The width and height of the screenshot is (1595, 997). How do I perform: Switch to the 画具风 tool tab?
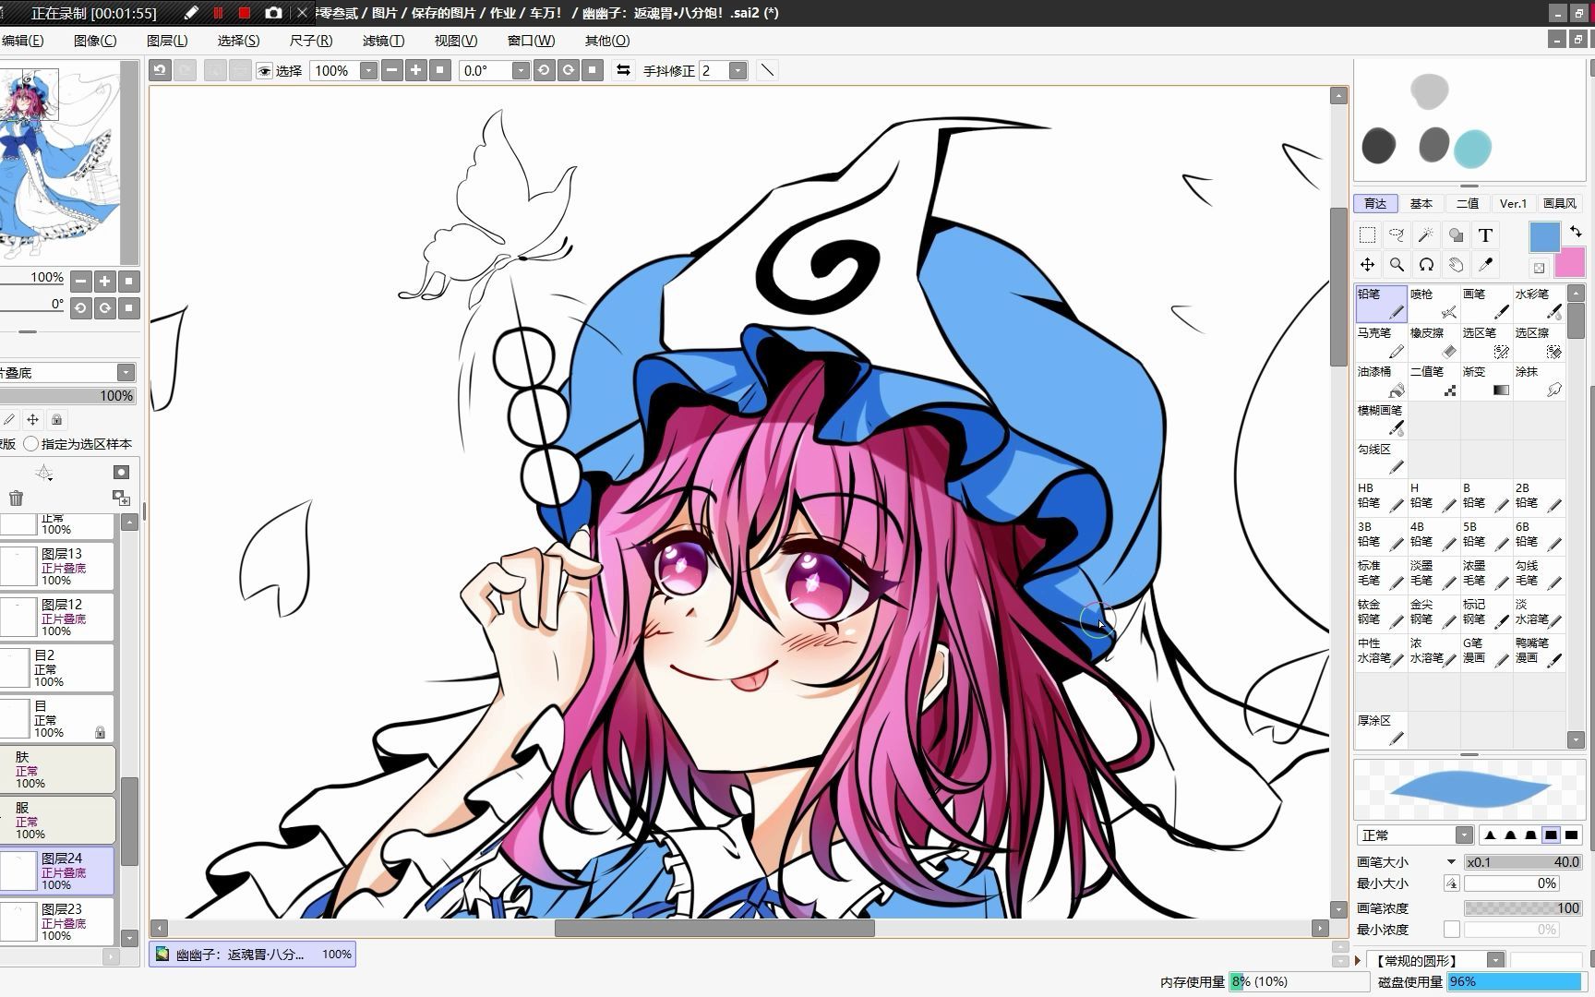(x=1560, y=203)
